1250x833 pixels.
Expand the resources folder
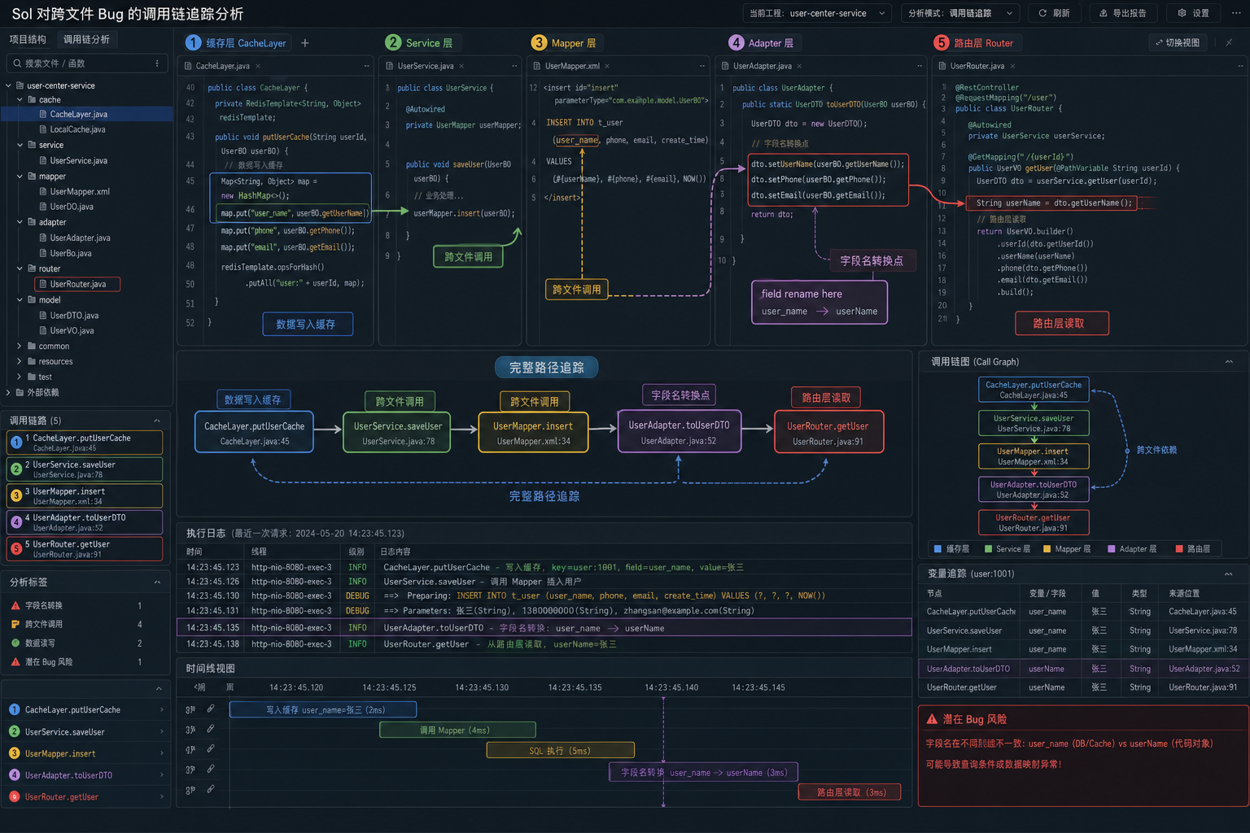coord(20,361)
